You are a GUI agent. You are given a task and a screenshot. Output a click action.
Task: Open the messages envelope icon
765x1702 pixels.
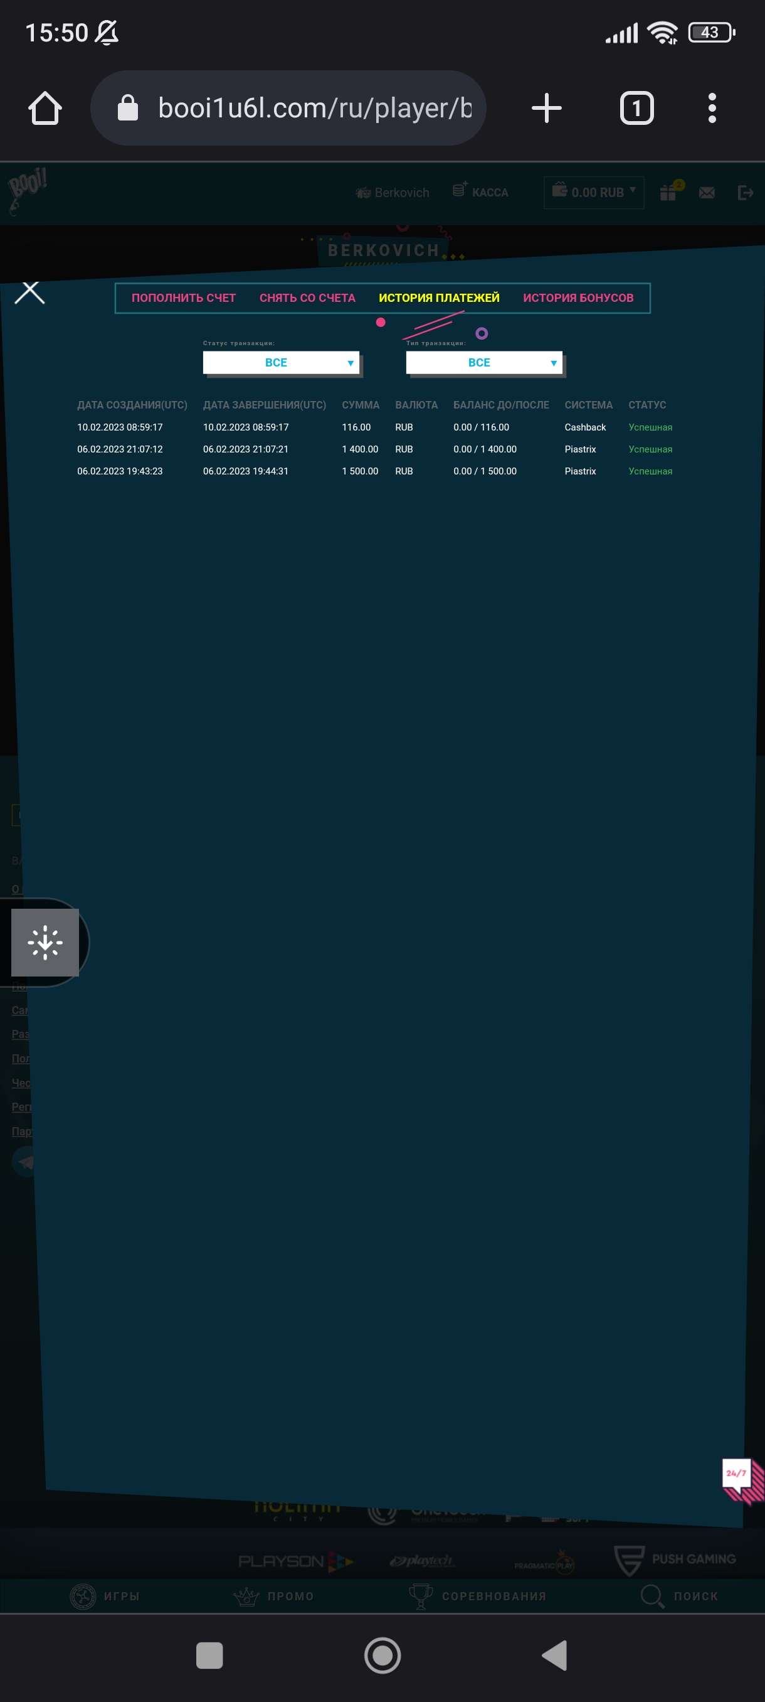[707, 192]
